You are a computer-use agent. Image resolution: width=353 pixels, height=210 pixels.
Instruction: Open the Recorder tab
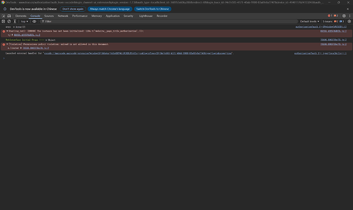[x=162, y=16]
